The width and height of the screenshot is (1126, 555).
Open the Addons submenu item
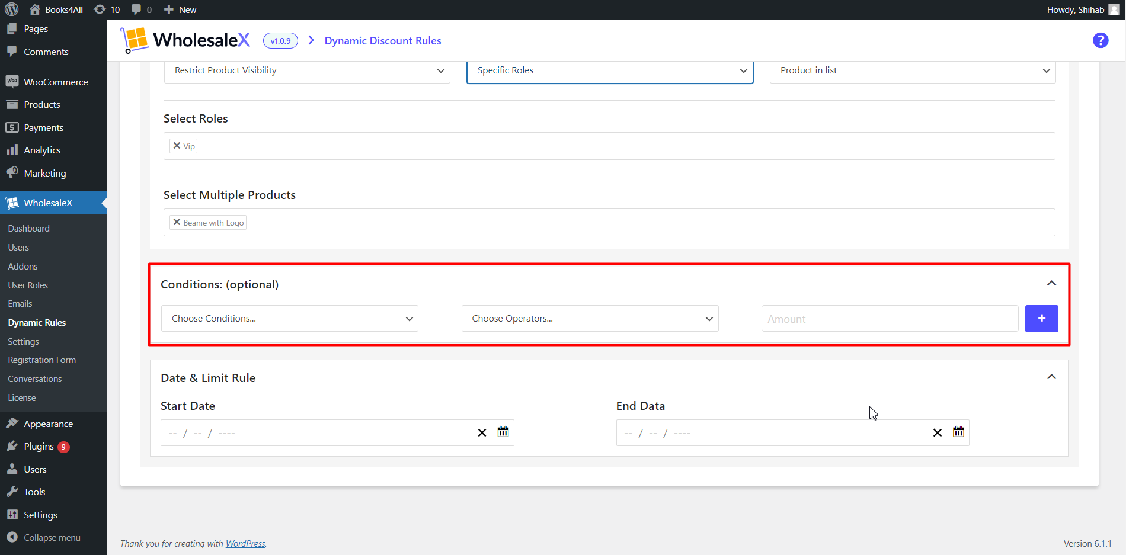pos(23,267)
